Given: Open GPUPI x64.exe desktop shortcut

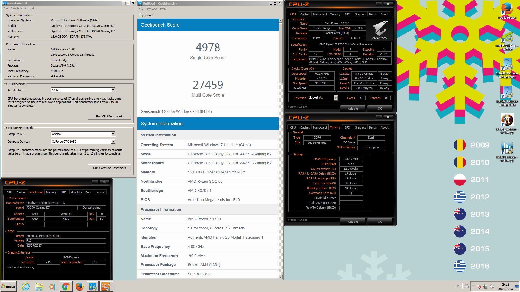Looking at the screenshot, I should tap(507, 124).
